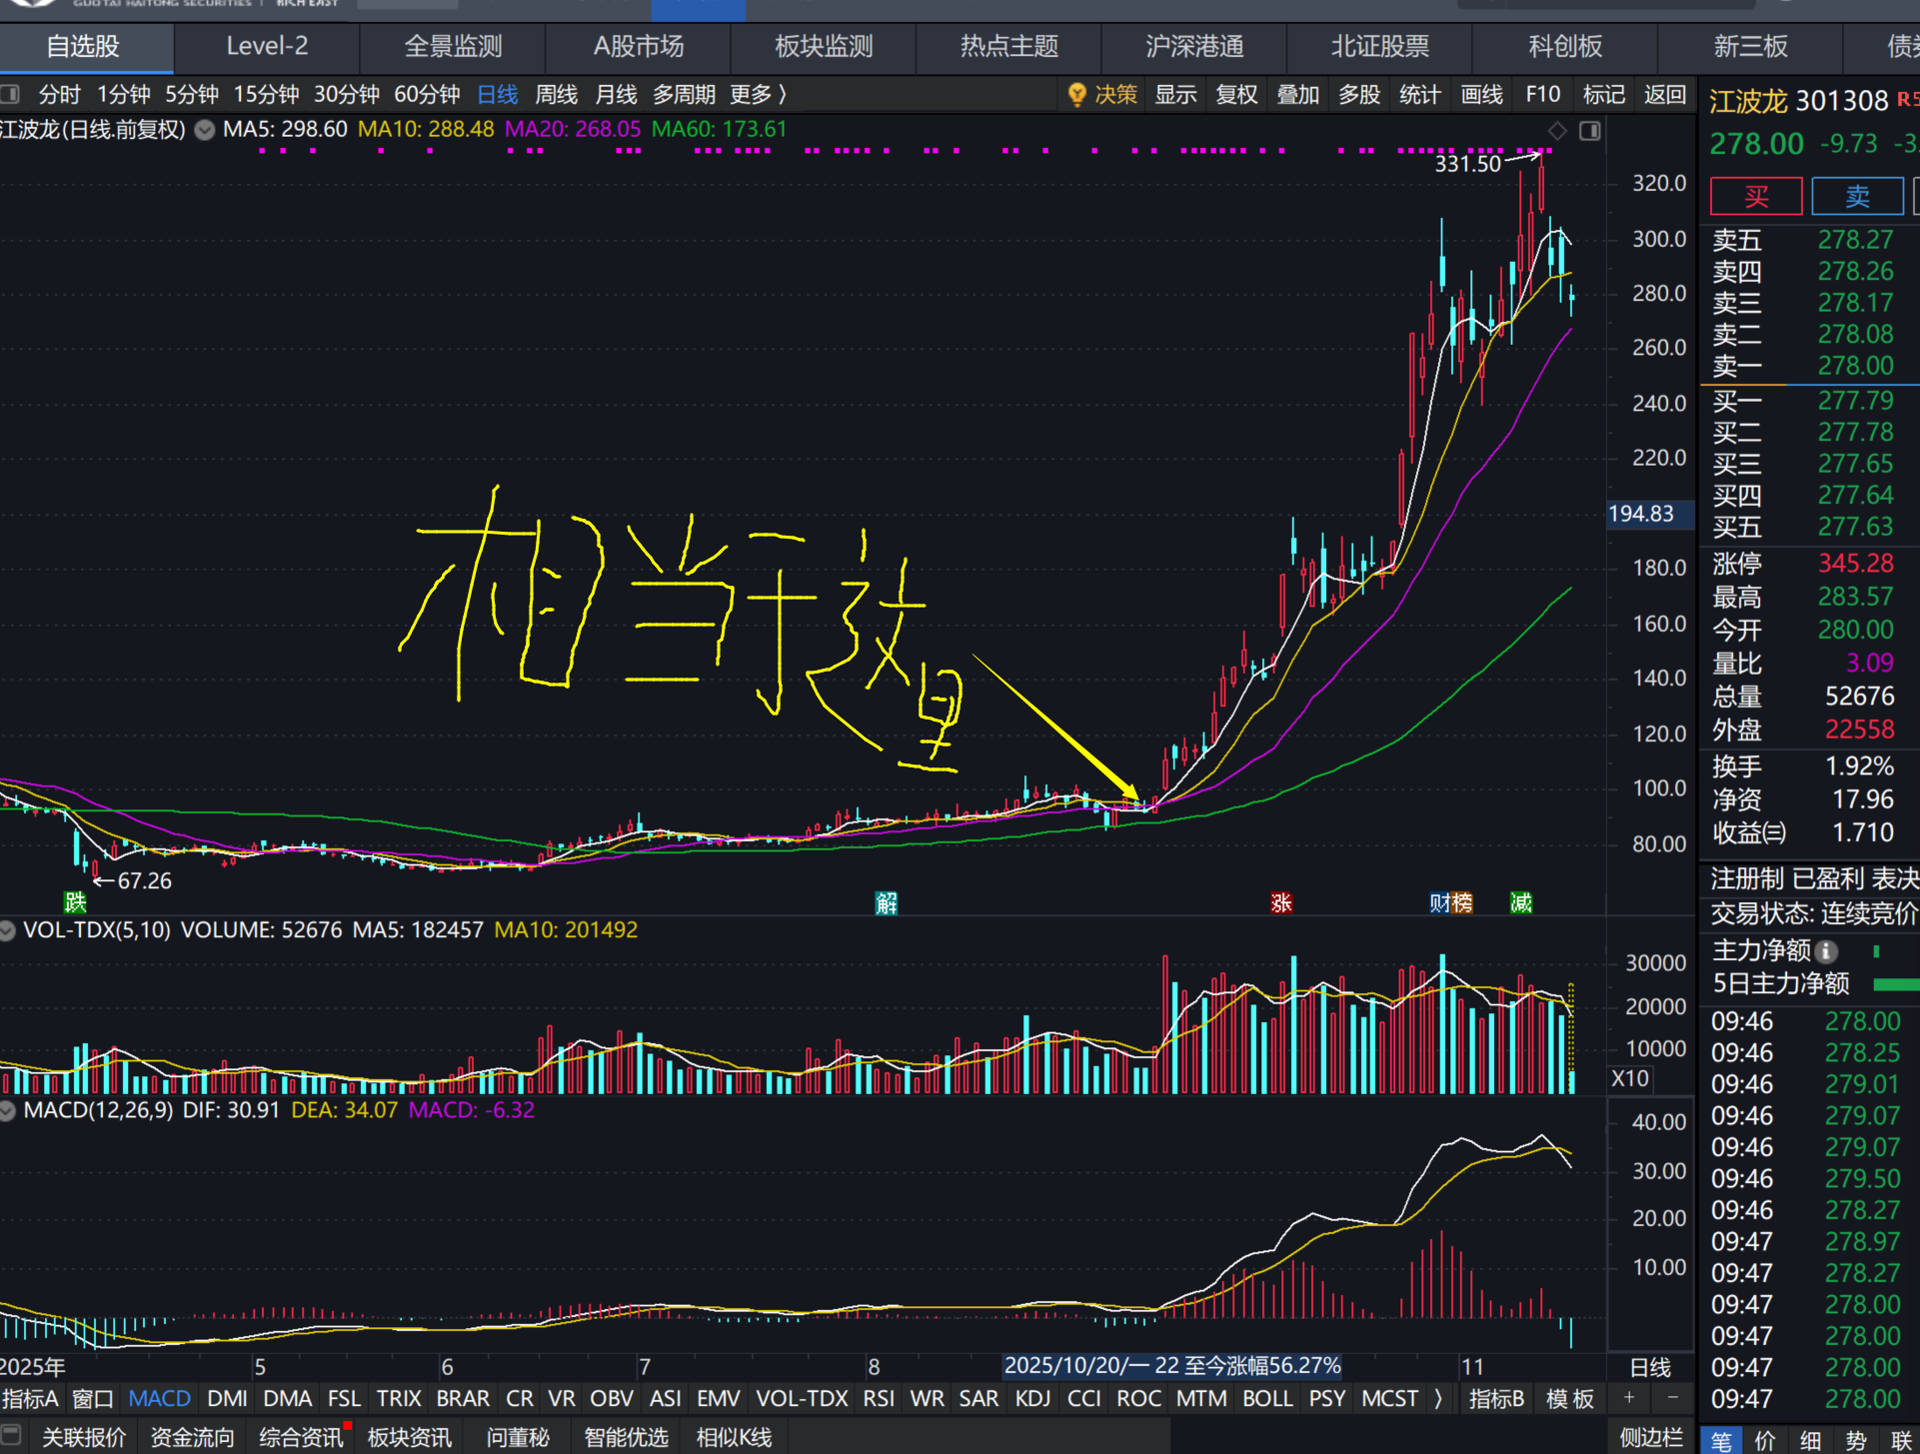
Task: Click the panel layout icon beside the diamond
Action: click(1590, 131)
